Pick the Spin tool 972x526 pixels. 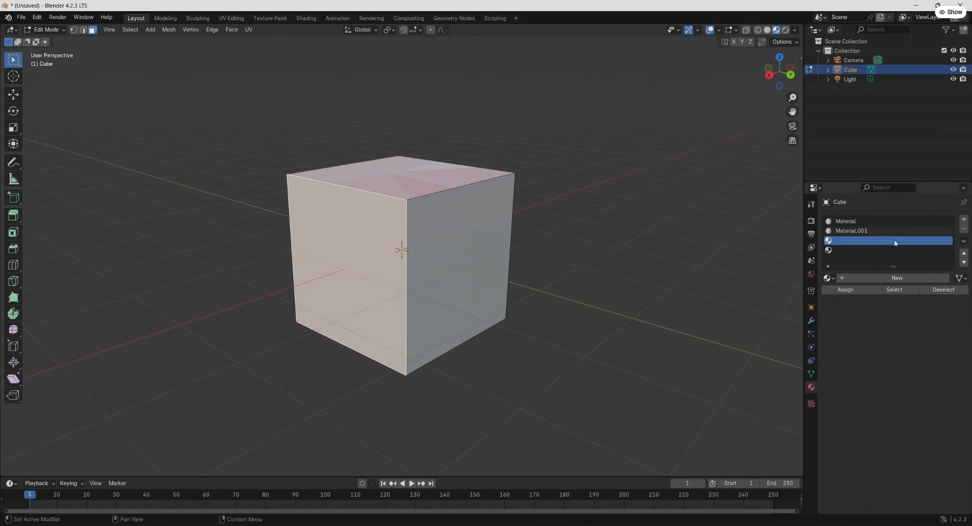[x=13, y=314]
